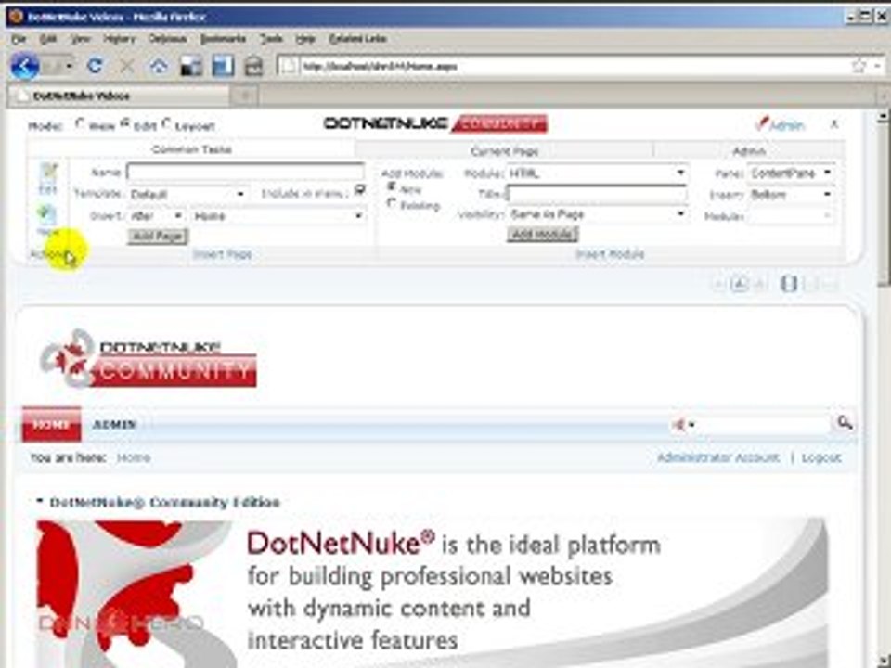The width and height of the screenshot is (891, 668).
Task: Select the Layout mode radio button
Action: click(x=166, y=122)
